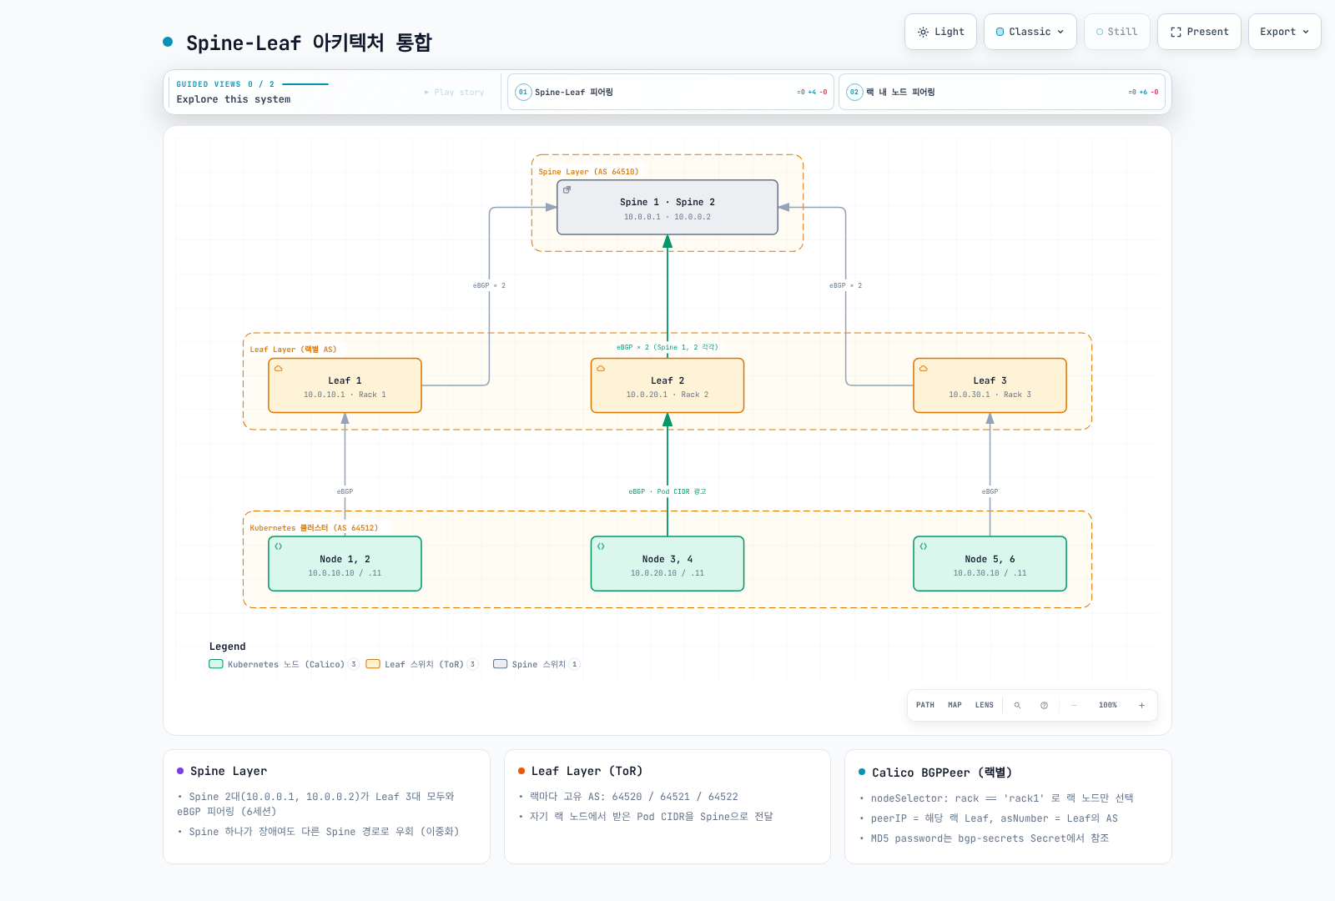
Task: Select the Node 3, 4 box
Action: click(667, 564)
